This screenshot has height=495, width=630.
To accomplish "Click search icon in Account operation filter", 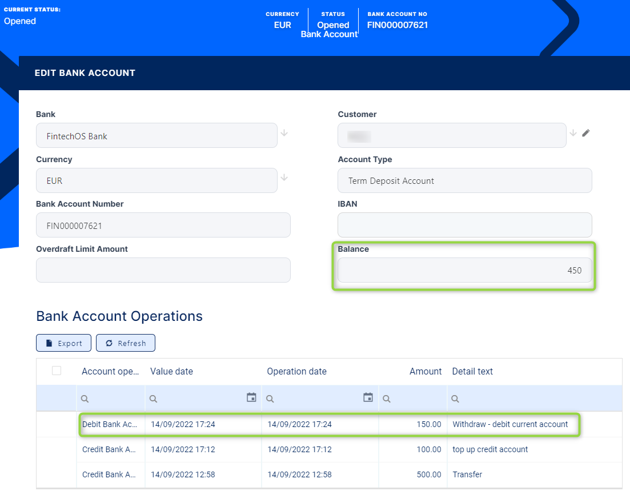I will [x=85, y=399].
